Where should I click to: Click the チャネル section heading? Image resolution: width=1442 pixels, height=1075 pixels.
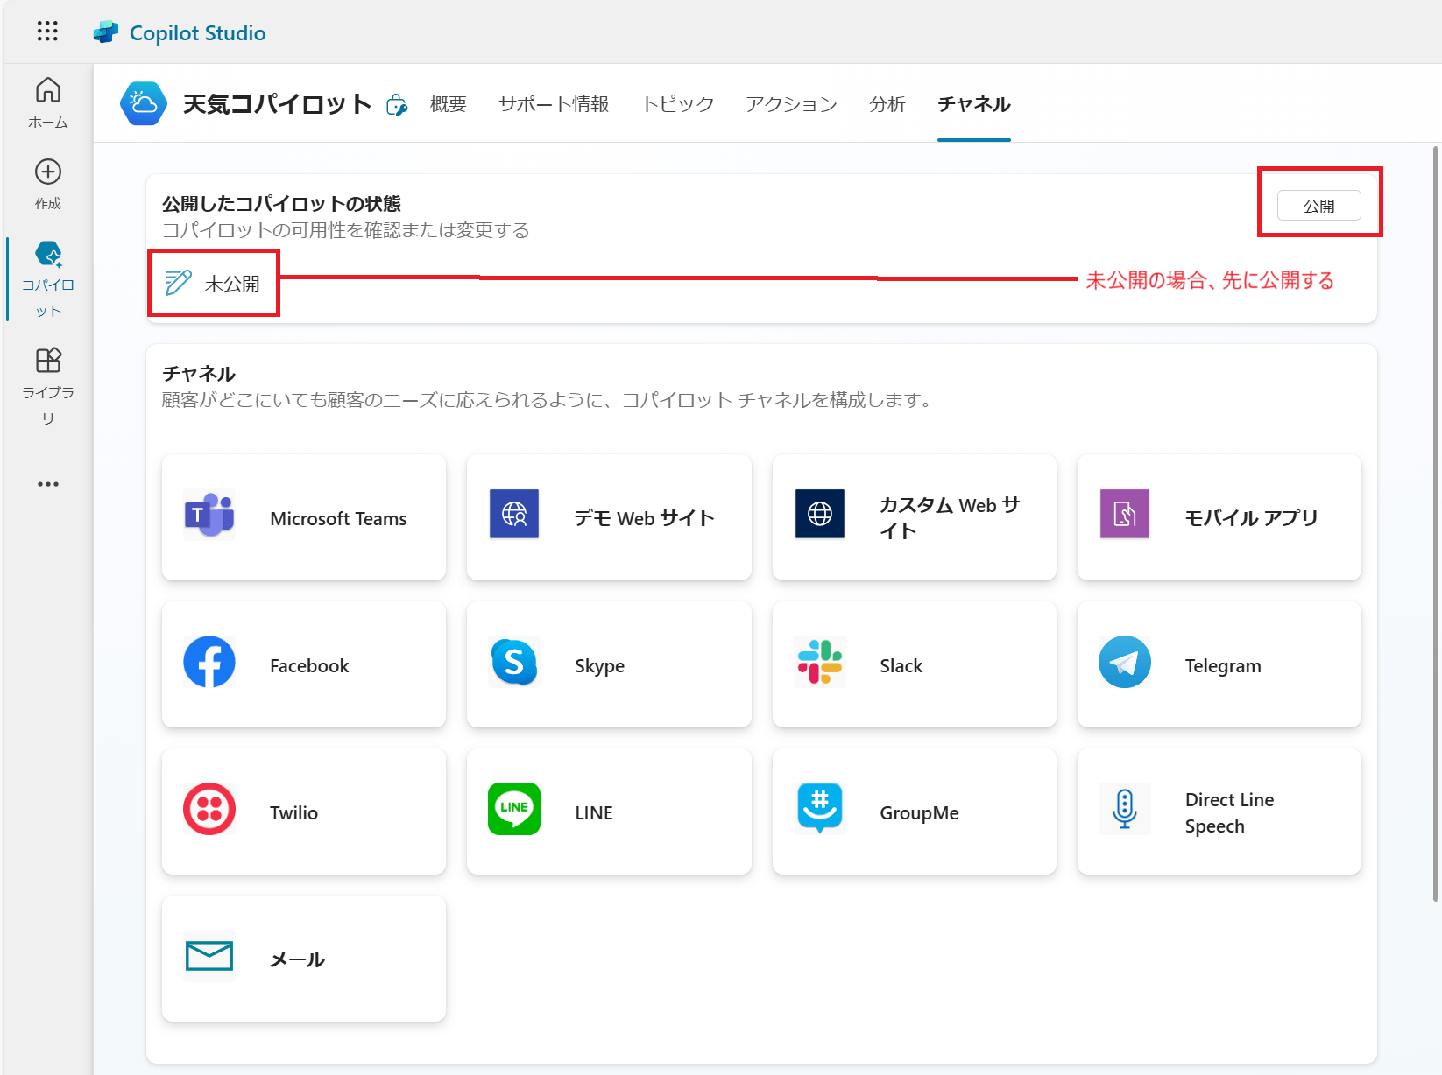coord(199,374)
